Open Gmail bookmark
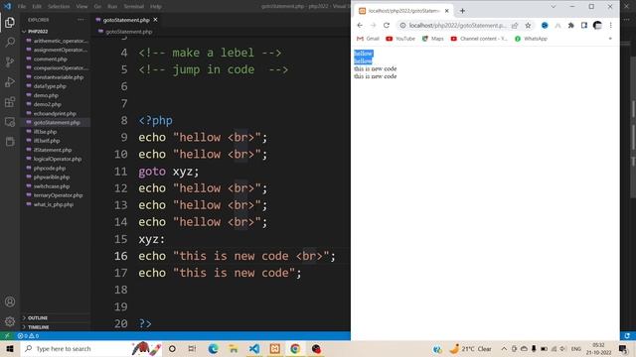Viewport: 636px width, 357px height. click(368, 39)
